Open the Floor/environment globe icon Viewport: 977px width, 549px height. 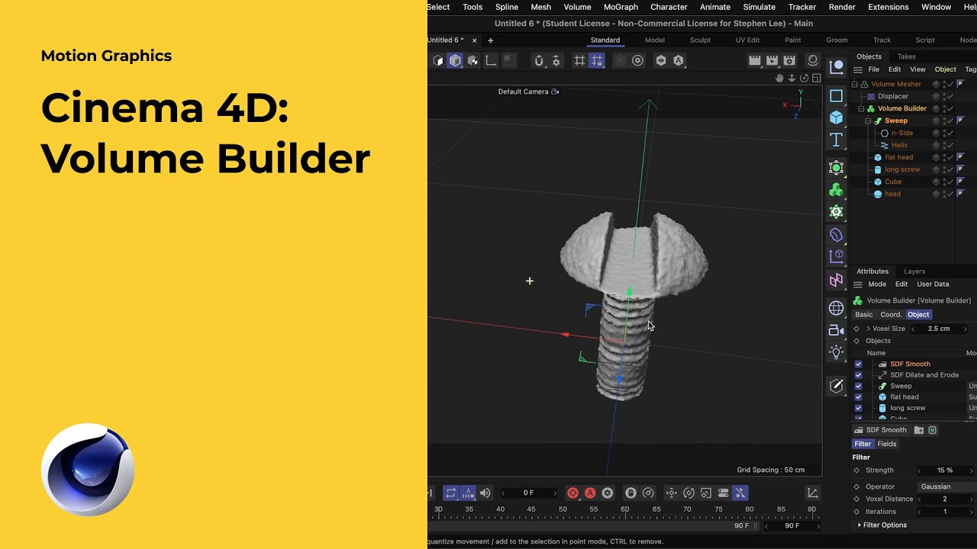coord(837,308)
